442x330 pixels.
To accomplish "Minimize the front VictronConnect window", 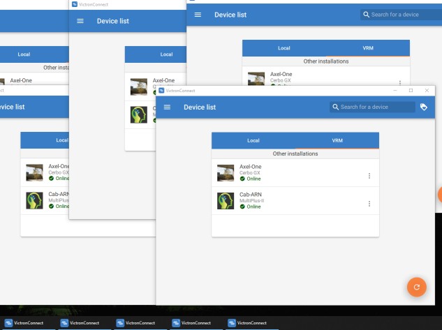I will (395, 91).
